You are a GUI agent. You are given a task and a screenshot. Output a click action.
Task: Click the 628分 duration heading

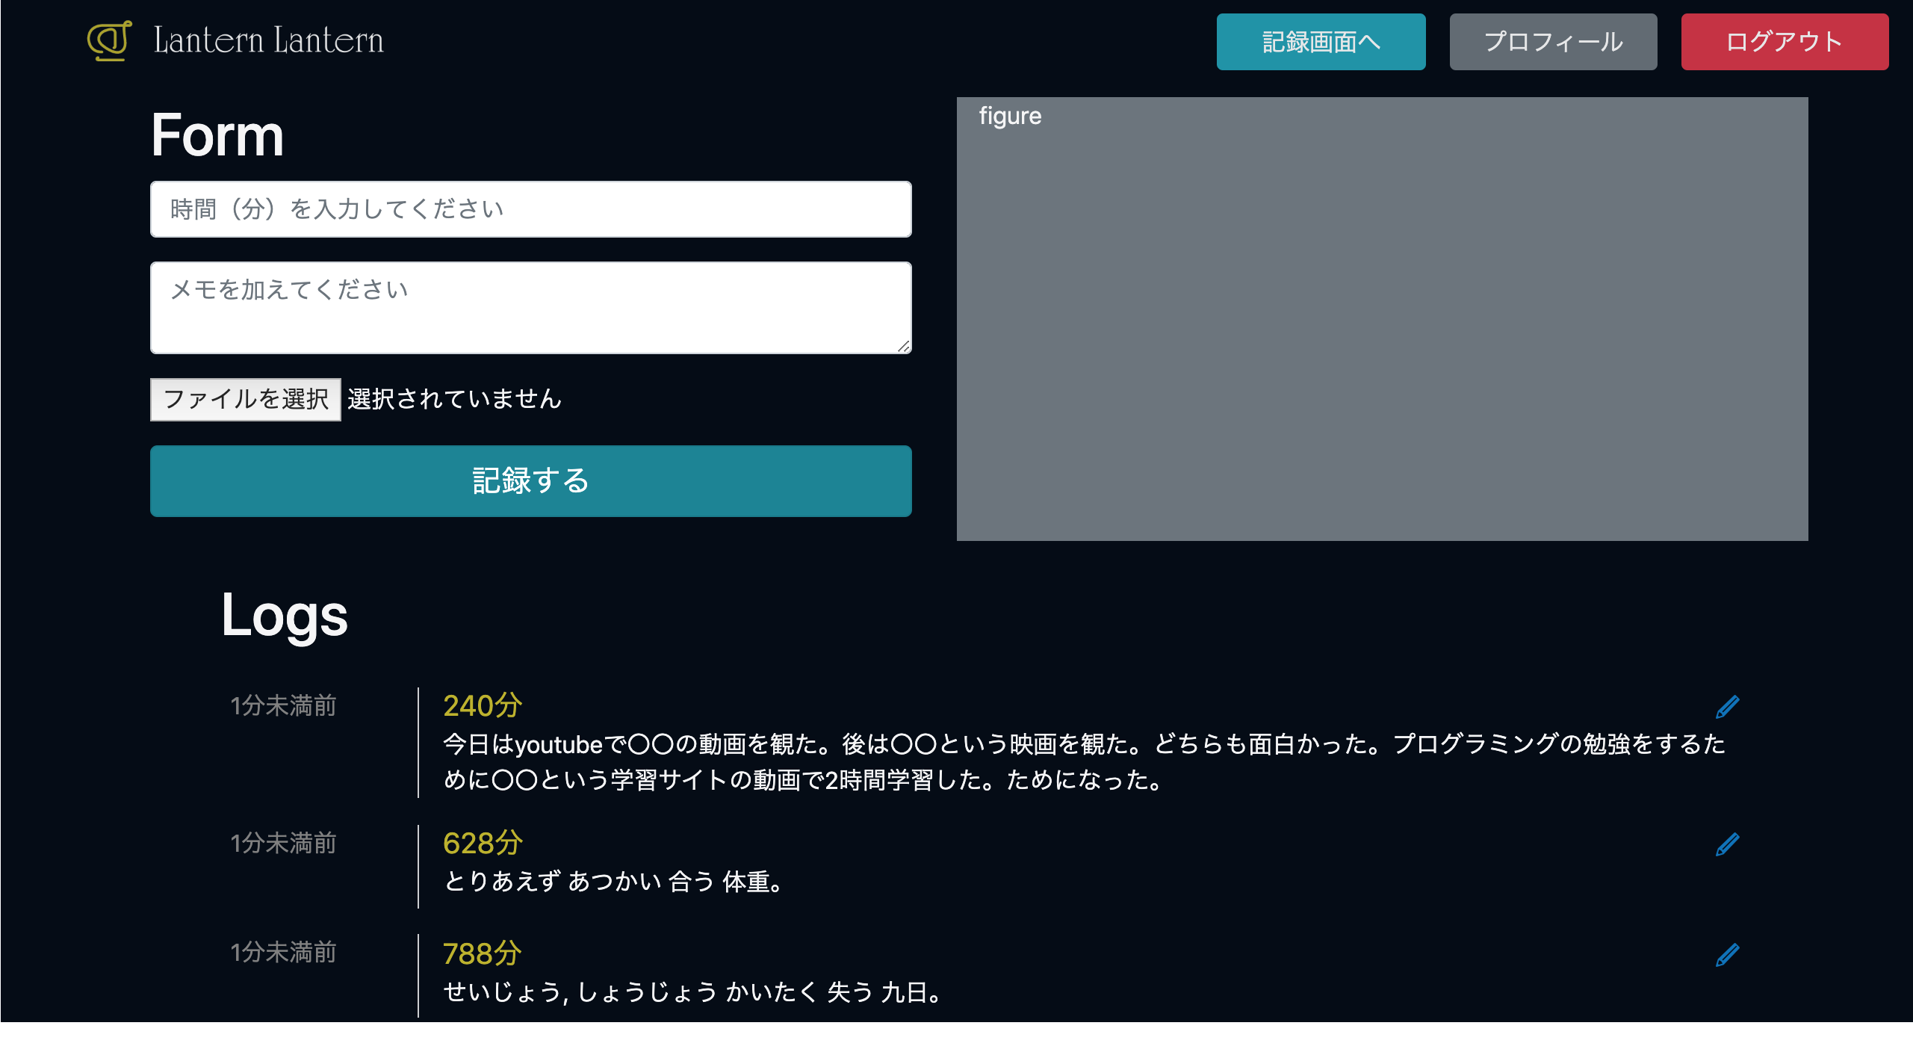coord(483,843)
